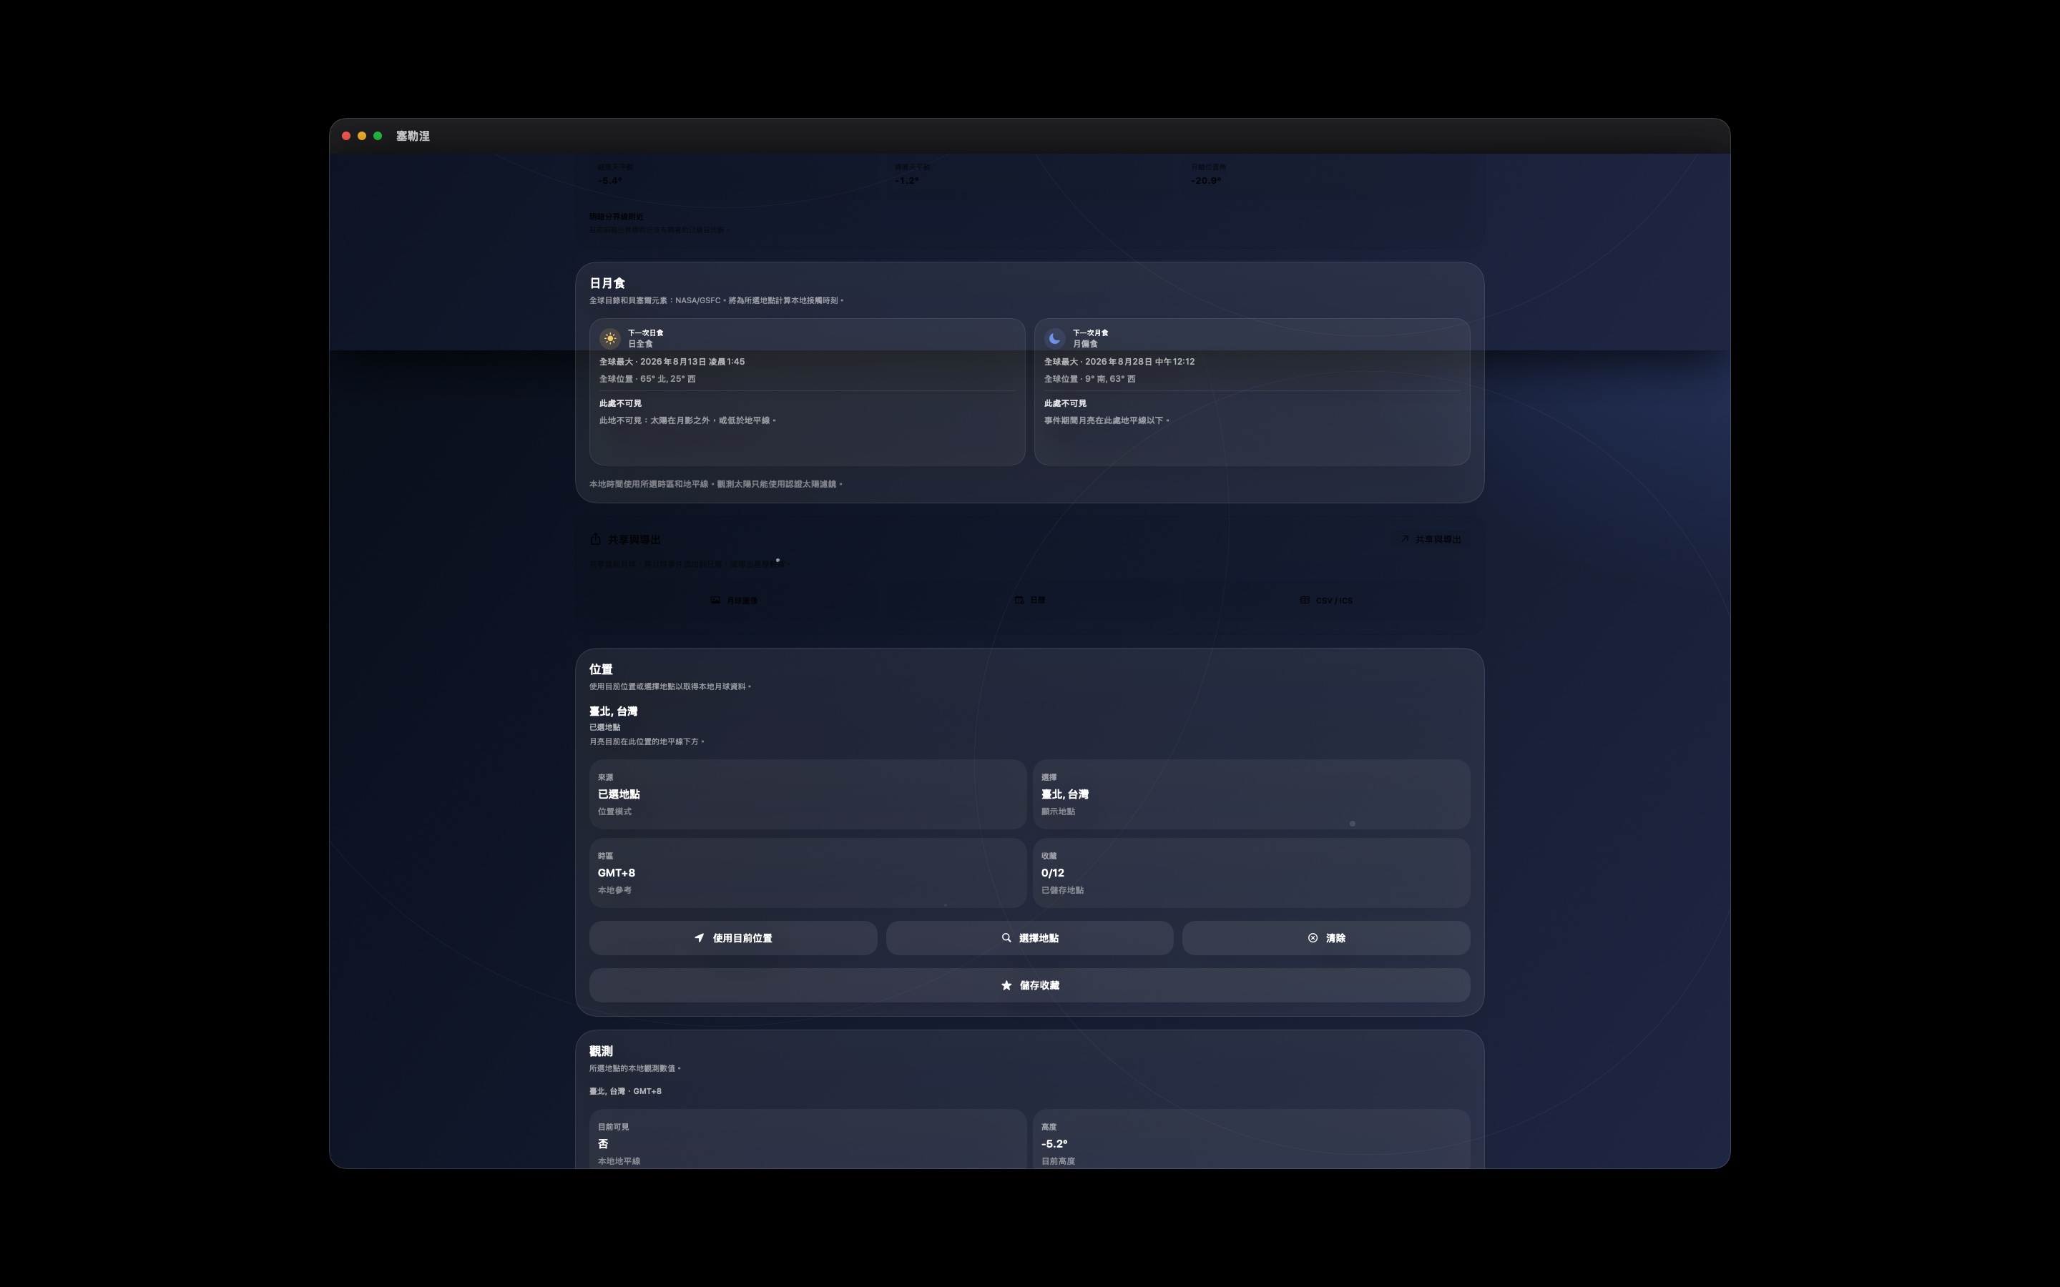Click the bold 臺北, 台灣 location title
Viewport: 2060px width, 1287px height.
[613, 711]
